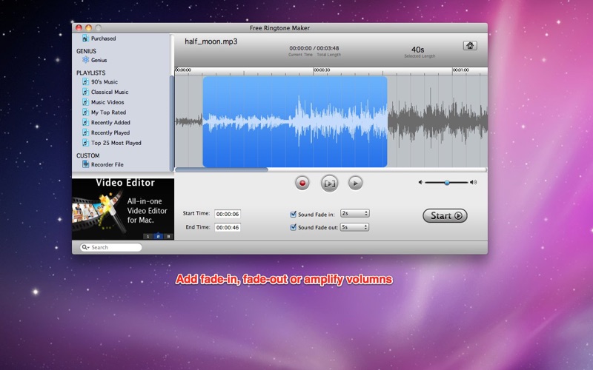593x370 pixels.
Task: Click the End Time input field
Action: point(228,228)
